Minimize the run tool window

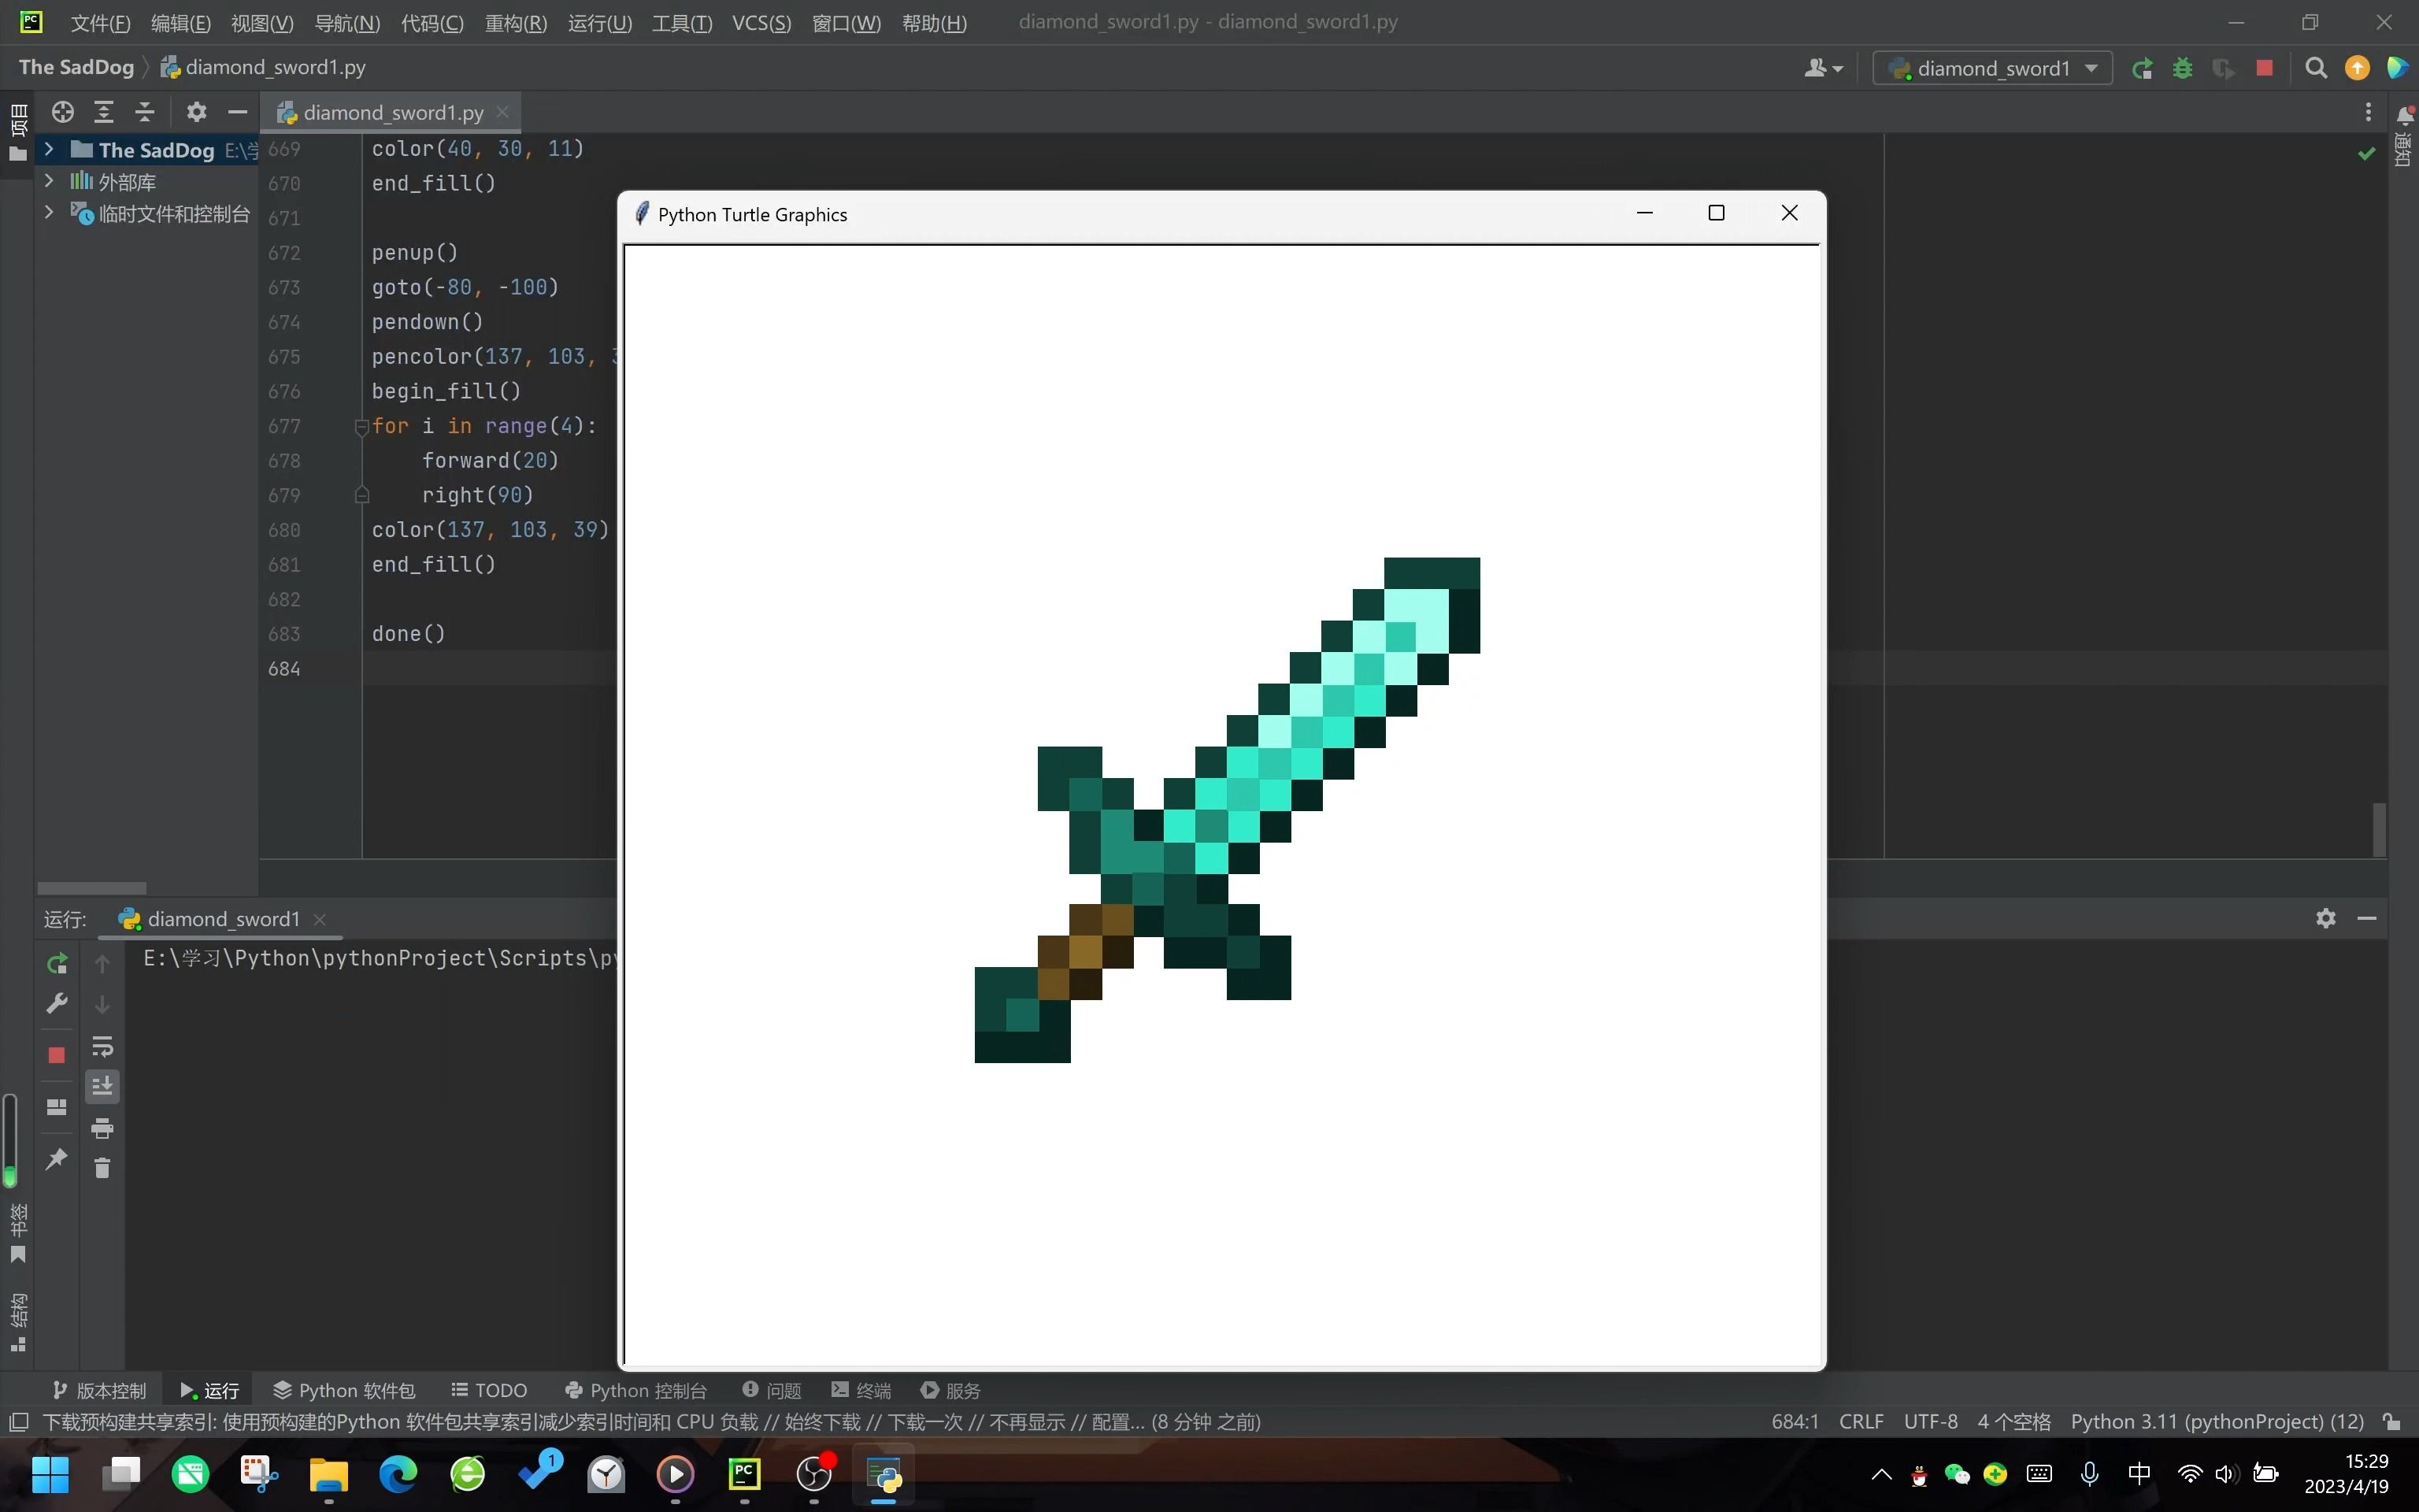(x=2367, y=918)
